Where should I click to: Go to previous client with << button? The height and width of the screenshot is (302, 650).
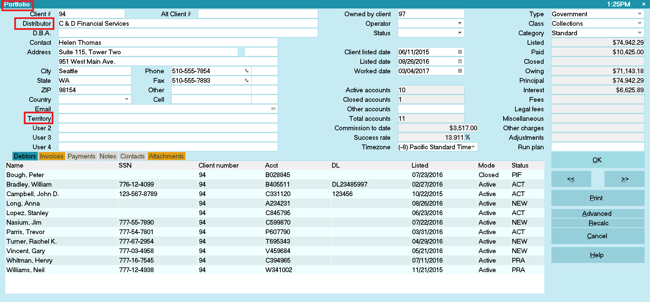click(x=571, y=179)
